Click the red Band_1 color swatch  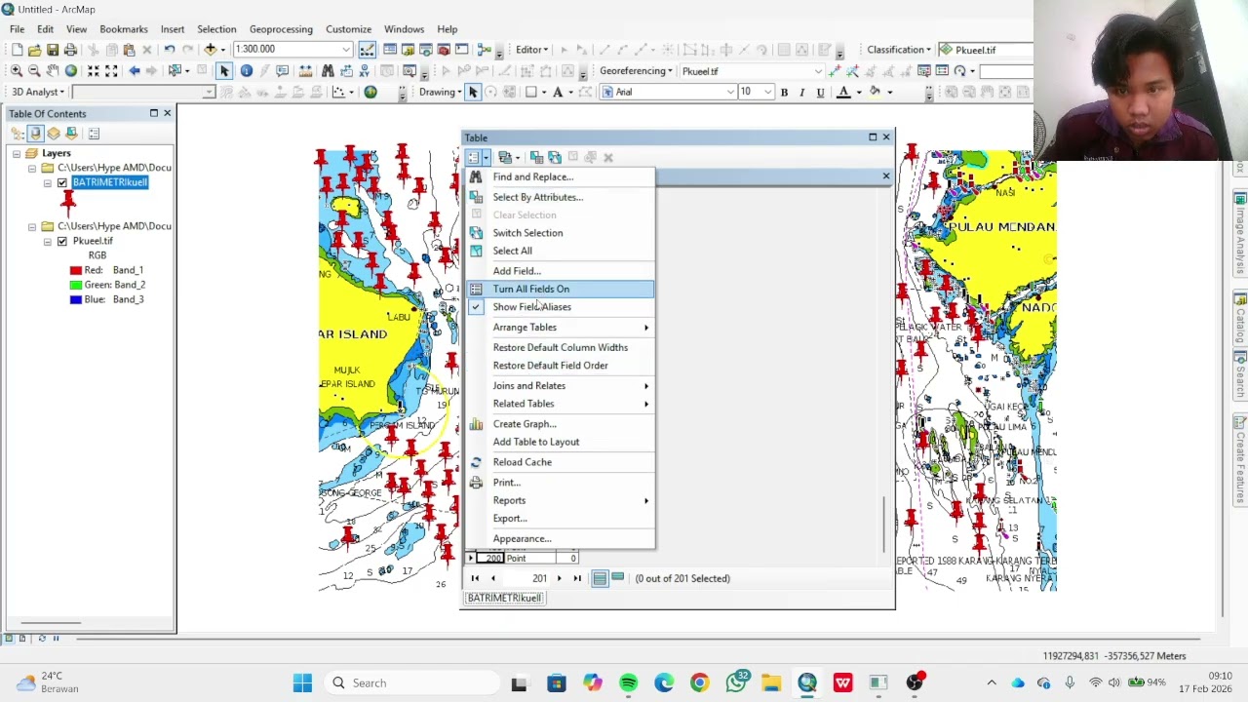[x=75, y=270]
